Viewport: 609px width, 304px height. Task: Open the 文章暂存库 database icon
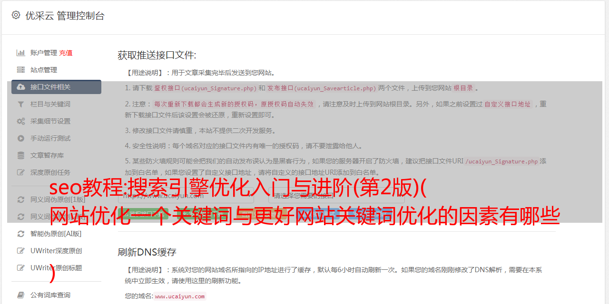pos(21,155)
